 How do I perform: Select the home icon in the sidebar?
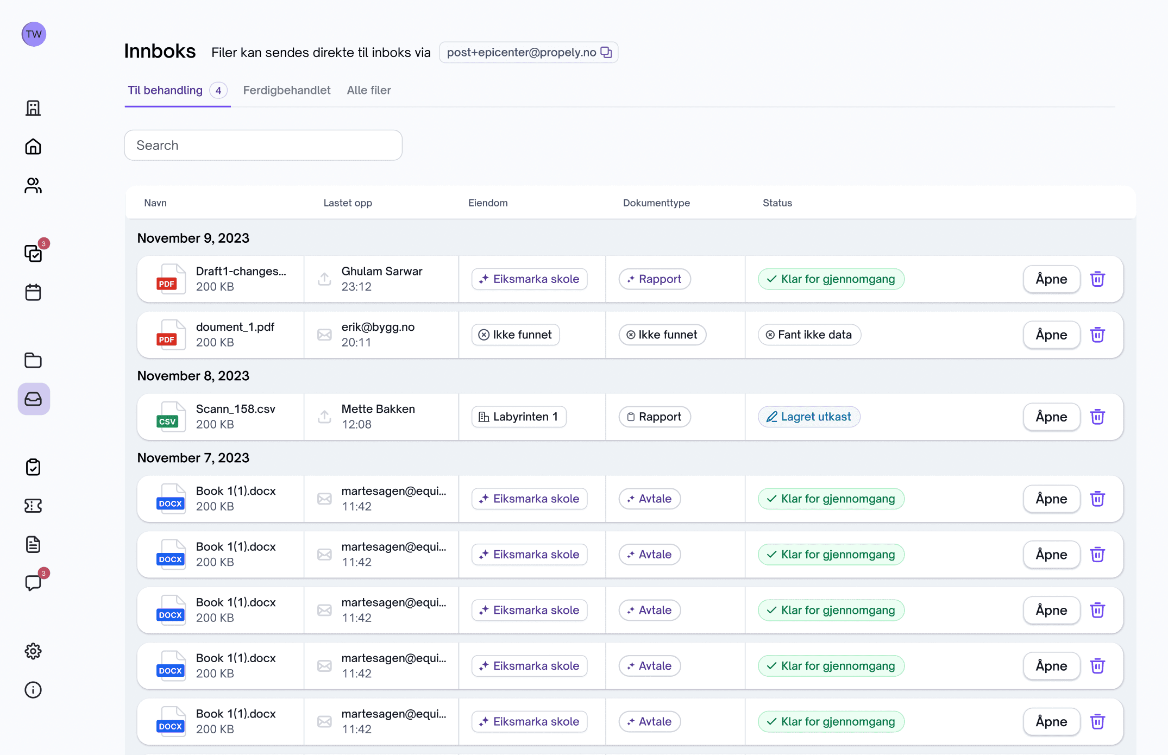coord(33,147)
